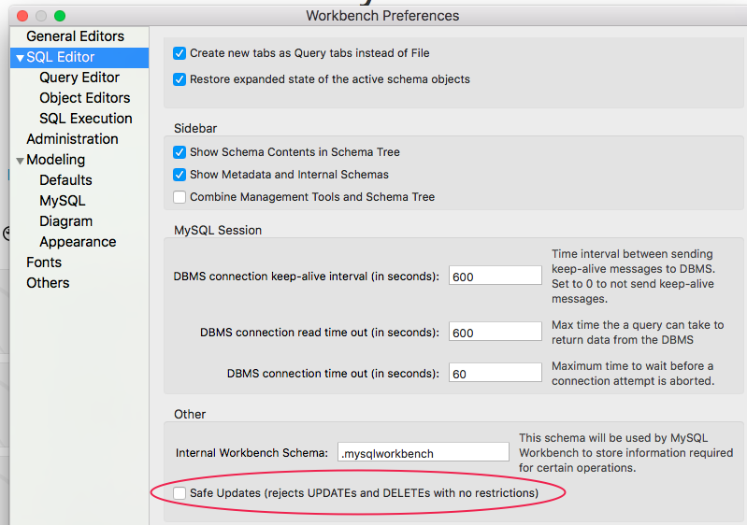Uncheck Create new tabs as Query tabs
Image resolution: width=747 pixels, height=525 pixels.
pyautogui.click(x=180, y=53)
